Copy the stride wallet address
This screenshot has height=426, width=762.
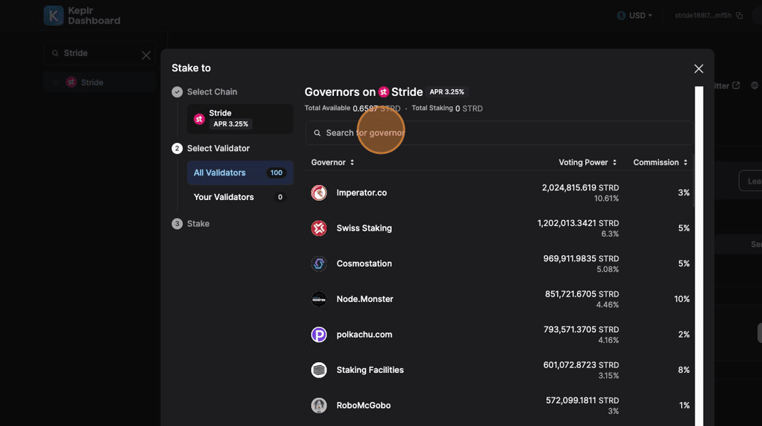[739, 16]
